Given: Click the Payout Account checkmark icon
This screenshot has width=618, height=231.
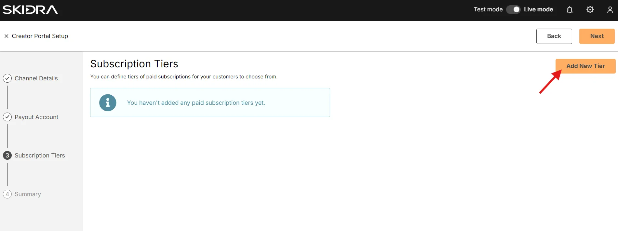Looking at the screenshot, I should point(7,117).
